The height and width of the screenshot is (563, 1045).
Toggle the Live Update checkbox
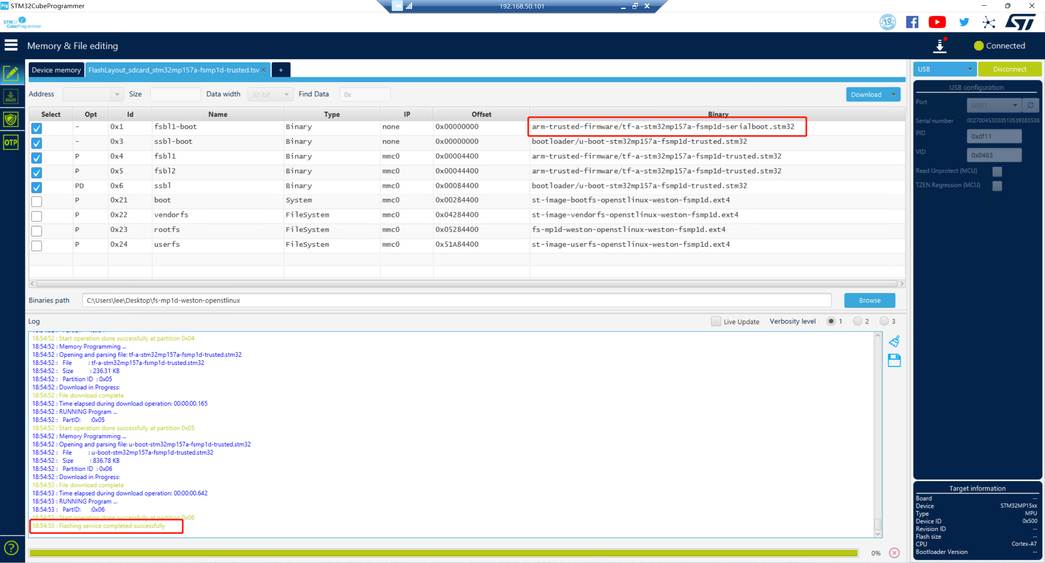pos(715,321)
